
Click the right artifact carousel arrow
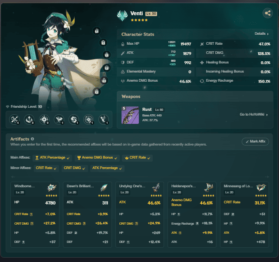pos(267,177)
